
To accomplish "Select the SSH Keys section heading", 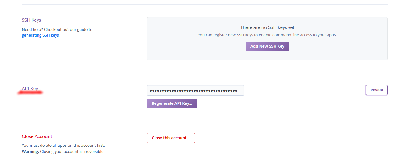I will 31,20.
